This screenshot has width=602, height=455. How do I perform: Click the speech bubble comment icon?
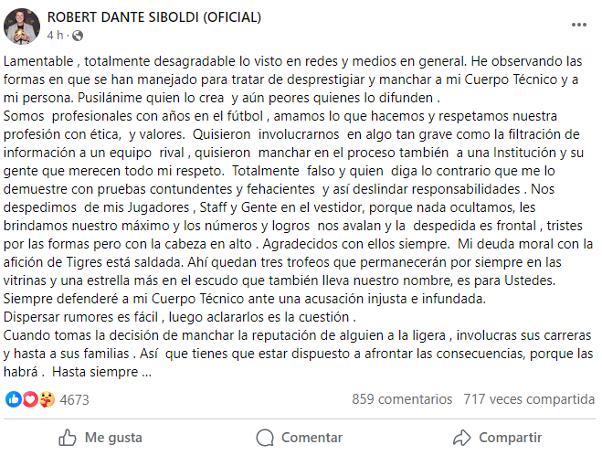click(265, 438)
